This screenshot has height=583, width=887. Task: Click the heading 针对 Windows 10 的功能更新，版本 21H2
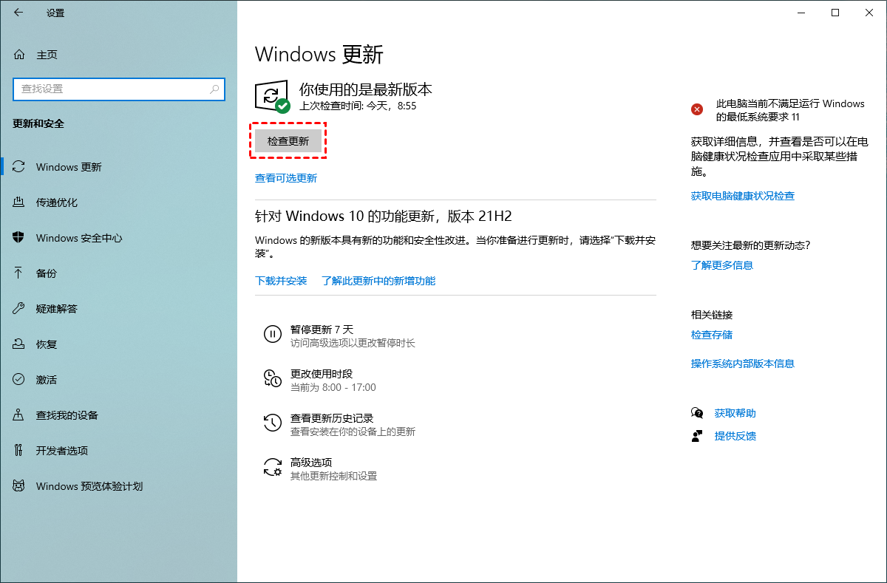coord(384,216)
